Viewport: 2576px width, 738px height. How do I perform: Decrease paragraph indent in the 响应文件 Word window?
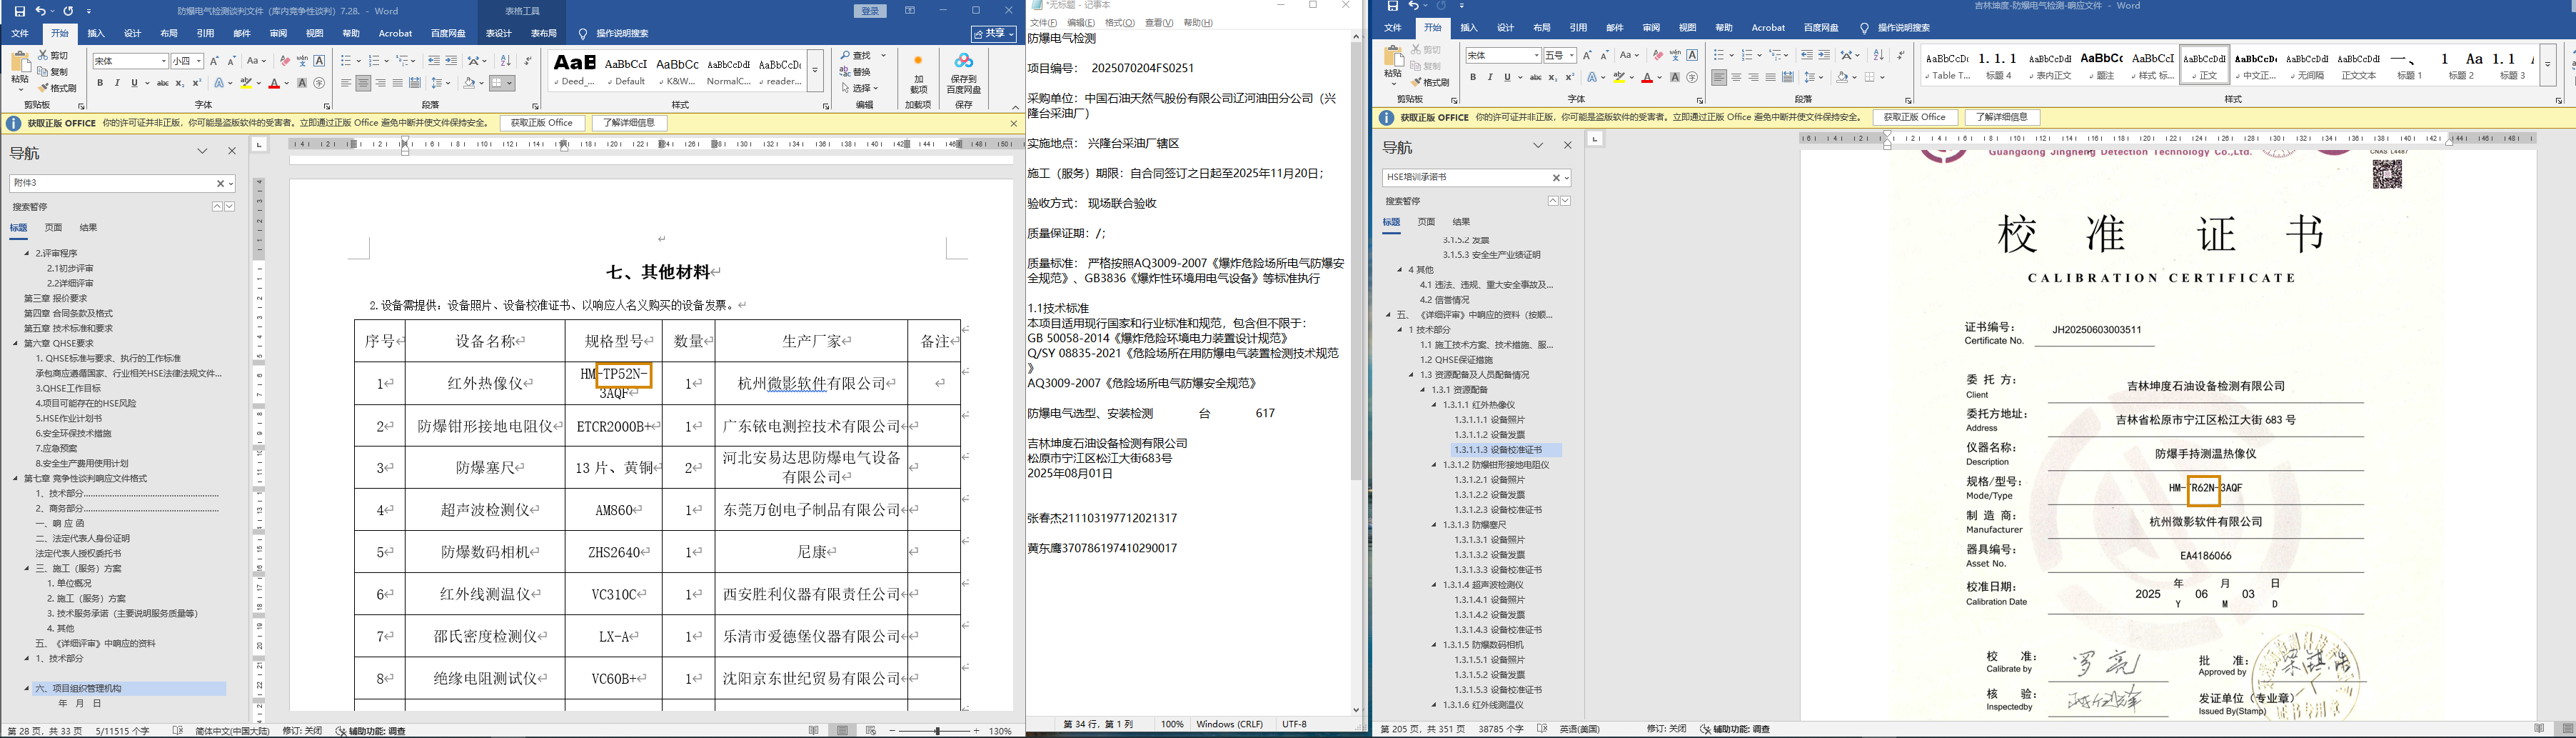[x=1806, y=55]
